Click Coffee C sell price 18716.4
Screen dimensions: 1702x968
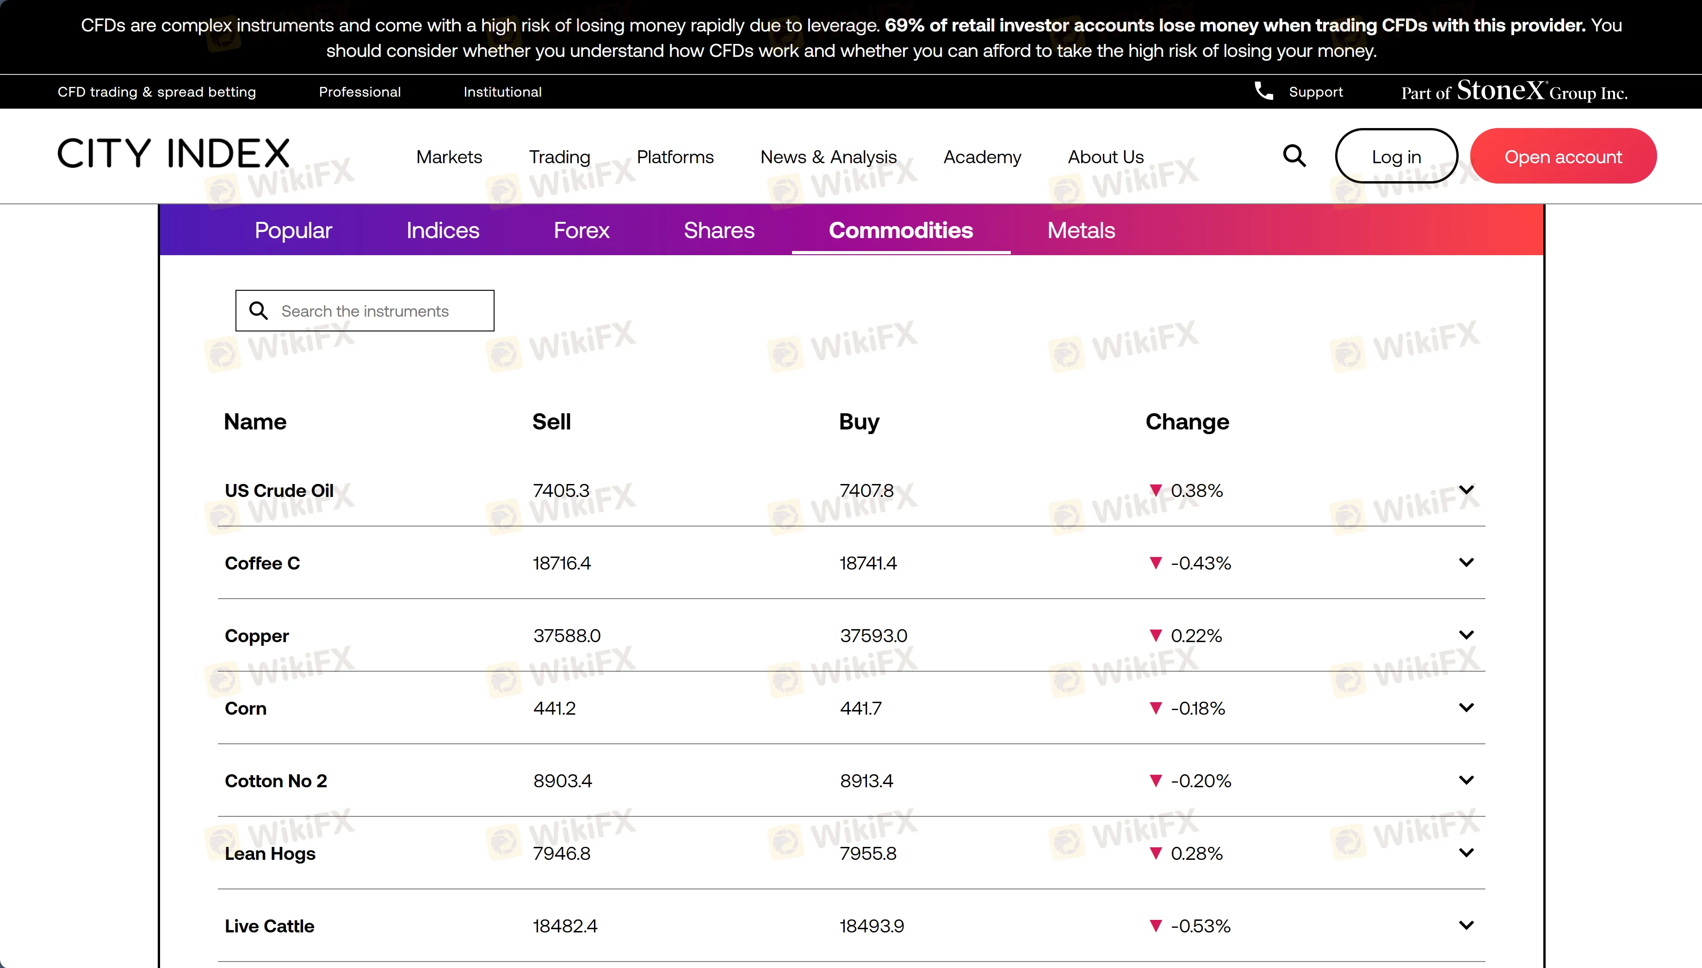(562, 563)
